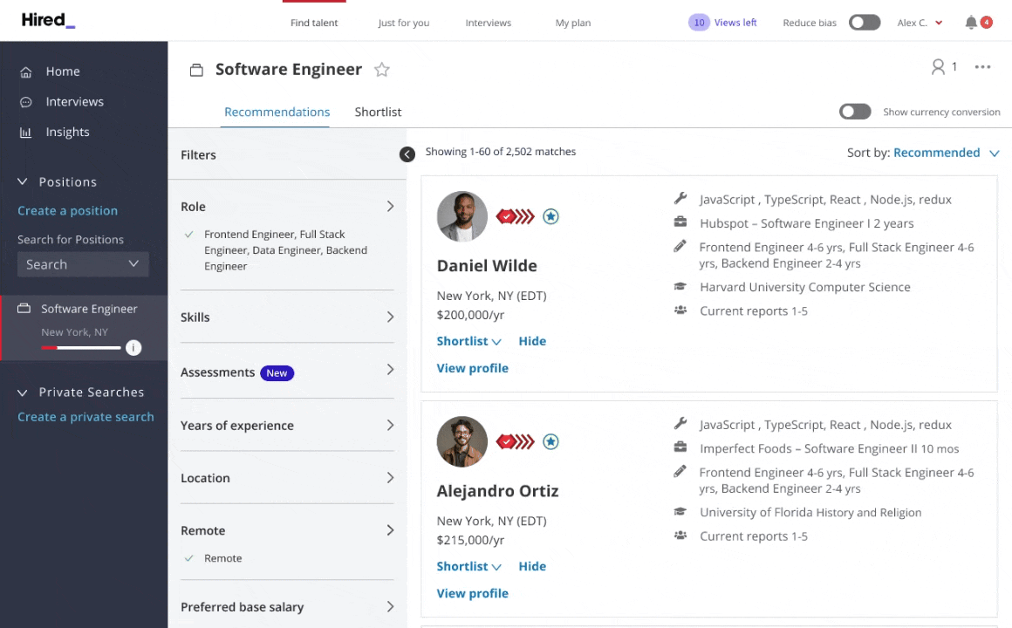
Task: Click Daniel Wilde's blue star badge
Action: (550, 216)
